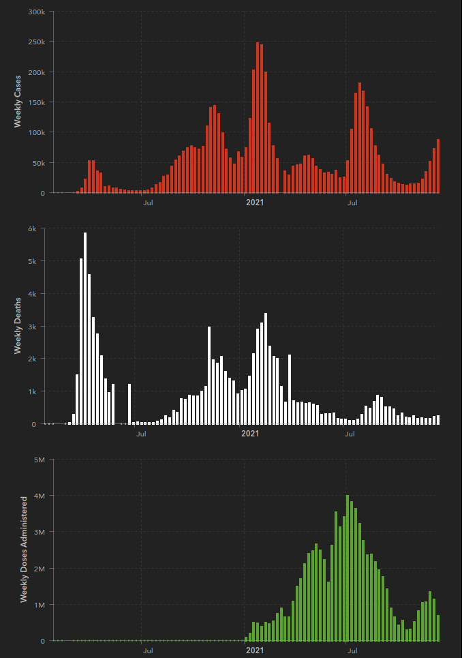This screenshot has width=462, height=658.
Task: Click the 5M tick label on the doses axis
Action: [37, 460]
